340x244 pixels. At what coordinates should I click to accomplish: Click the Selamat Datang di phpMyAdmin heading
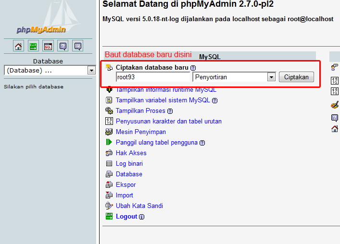click(x=188, y=4)
